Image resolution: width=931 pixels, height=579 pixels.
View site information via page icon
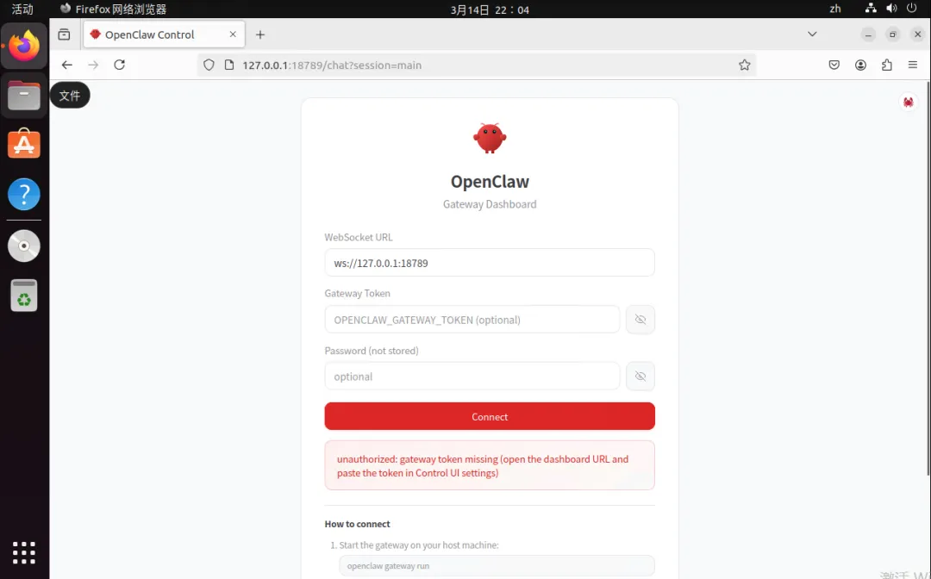pos(229,65)
